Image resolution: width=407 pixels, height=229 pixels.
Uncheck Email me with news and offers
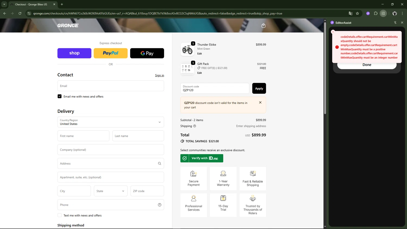click(x=59, y=96)
